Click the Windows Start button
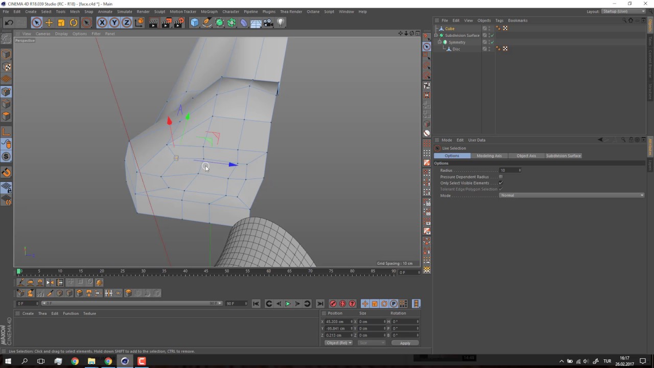 [8, 361]
